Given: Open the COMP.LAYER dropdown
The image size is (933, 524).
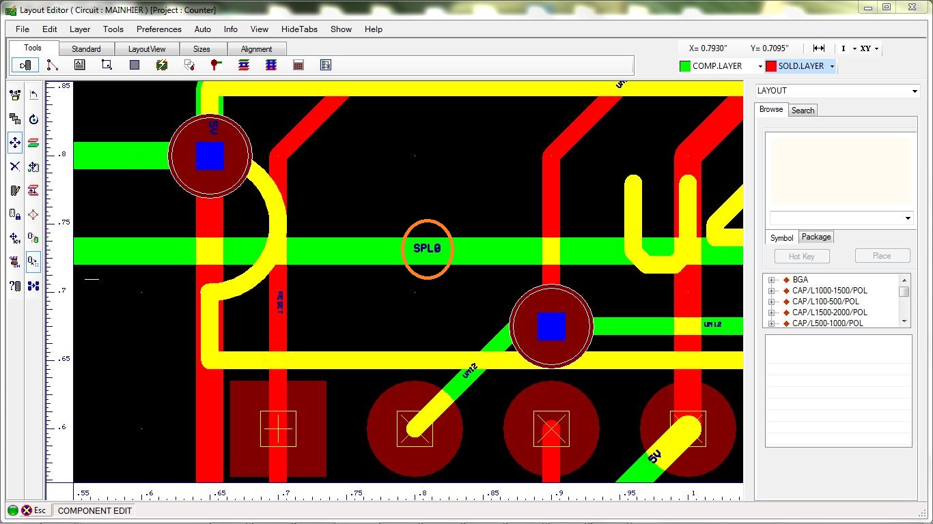Looking at the screenshot, I should [760, 66].
